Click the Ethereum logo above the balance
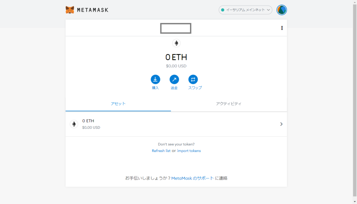357x204 pixels. [x=176, y=43]
